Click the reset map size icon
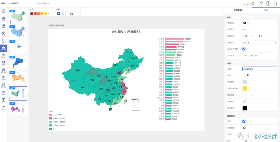 (x=260, y=36)
